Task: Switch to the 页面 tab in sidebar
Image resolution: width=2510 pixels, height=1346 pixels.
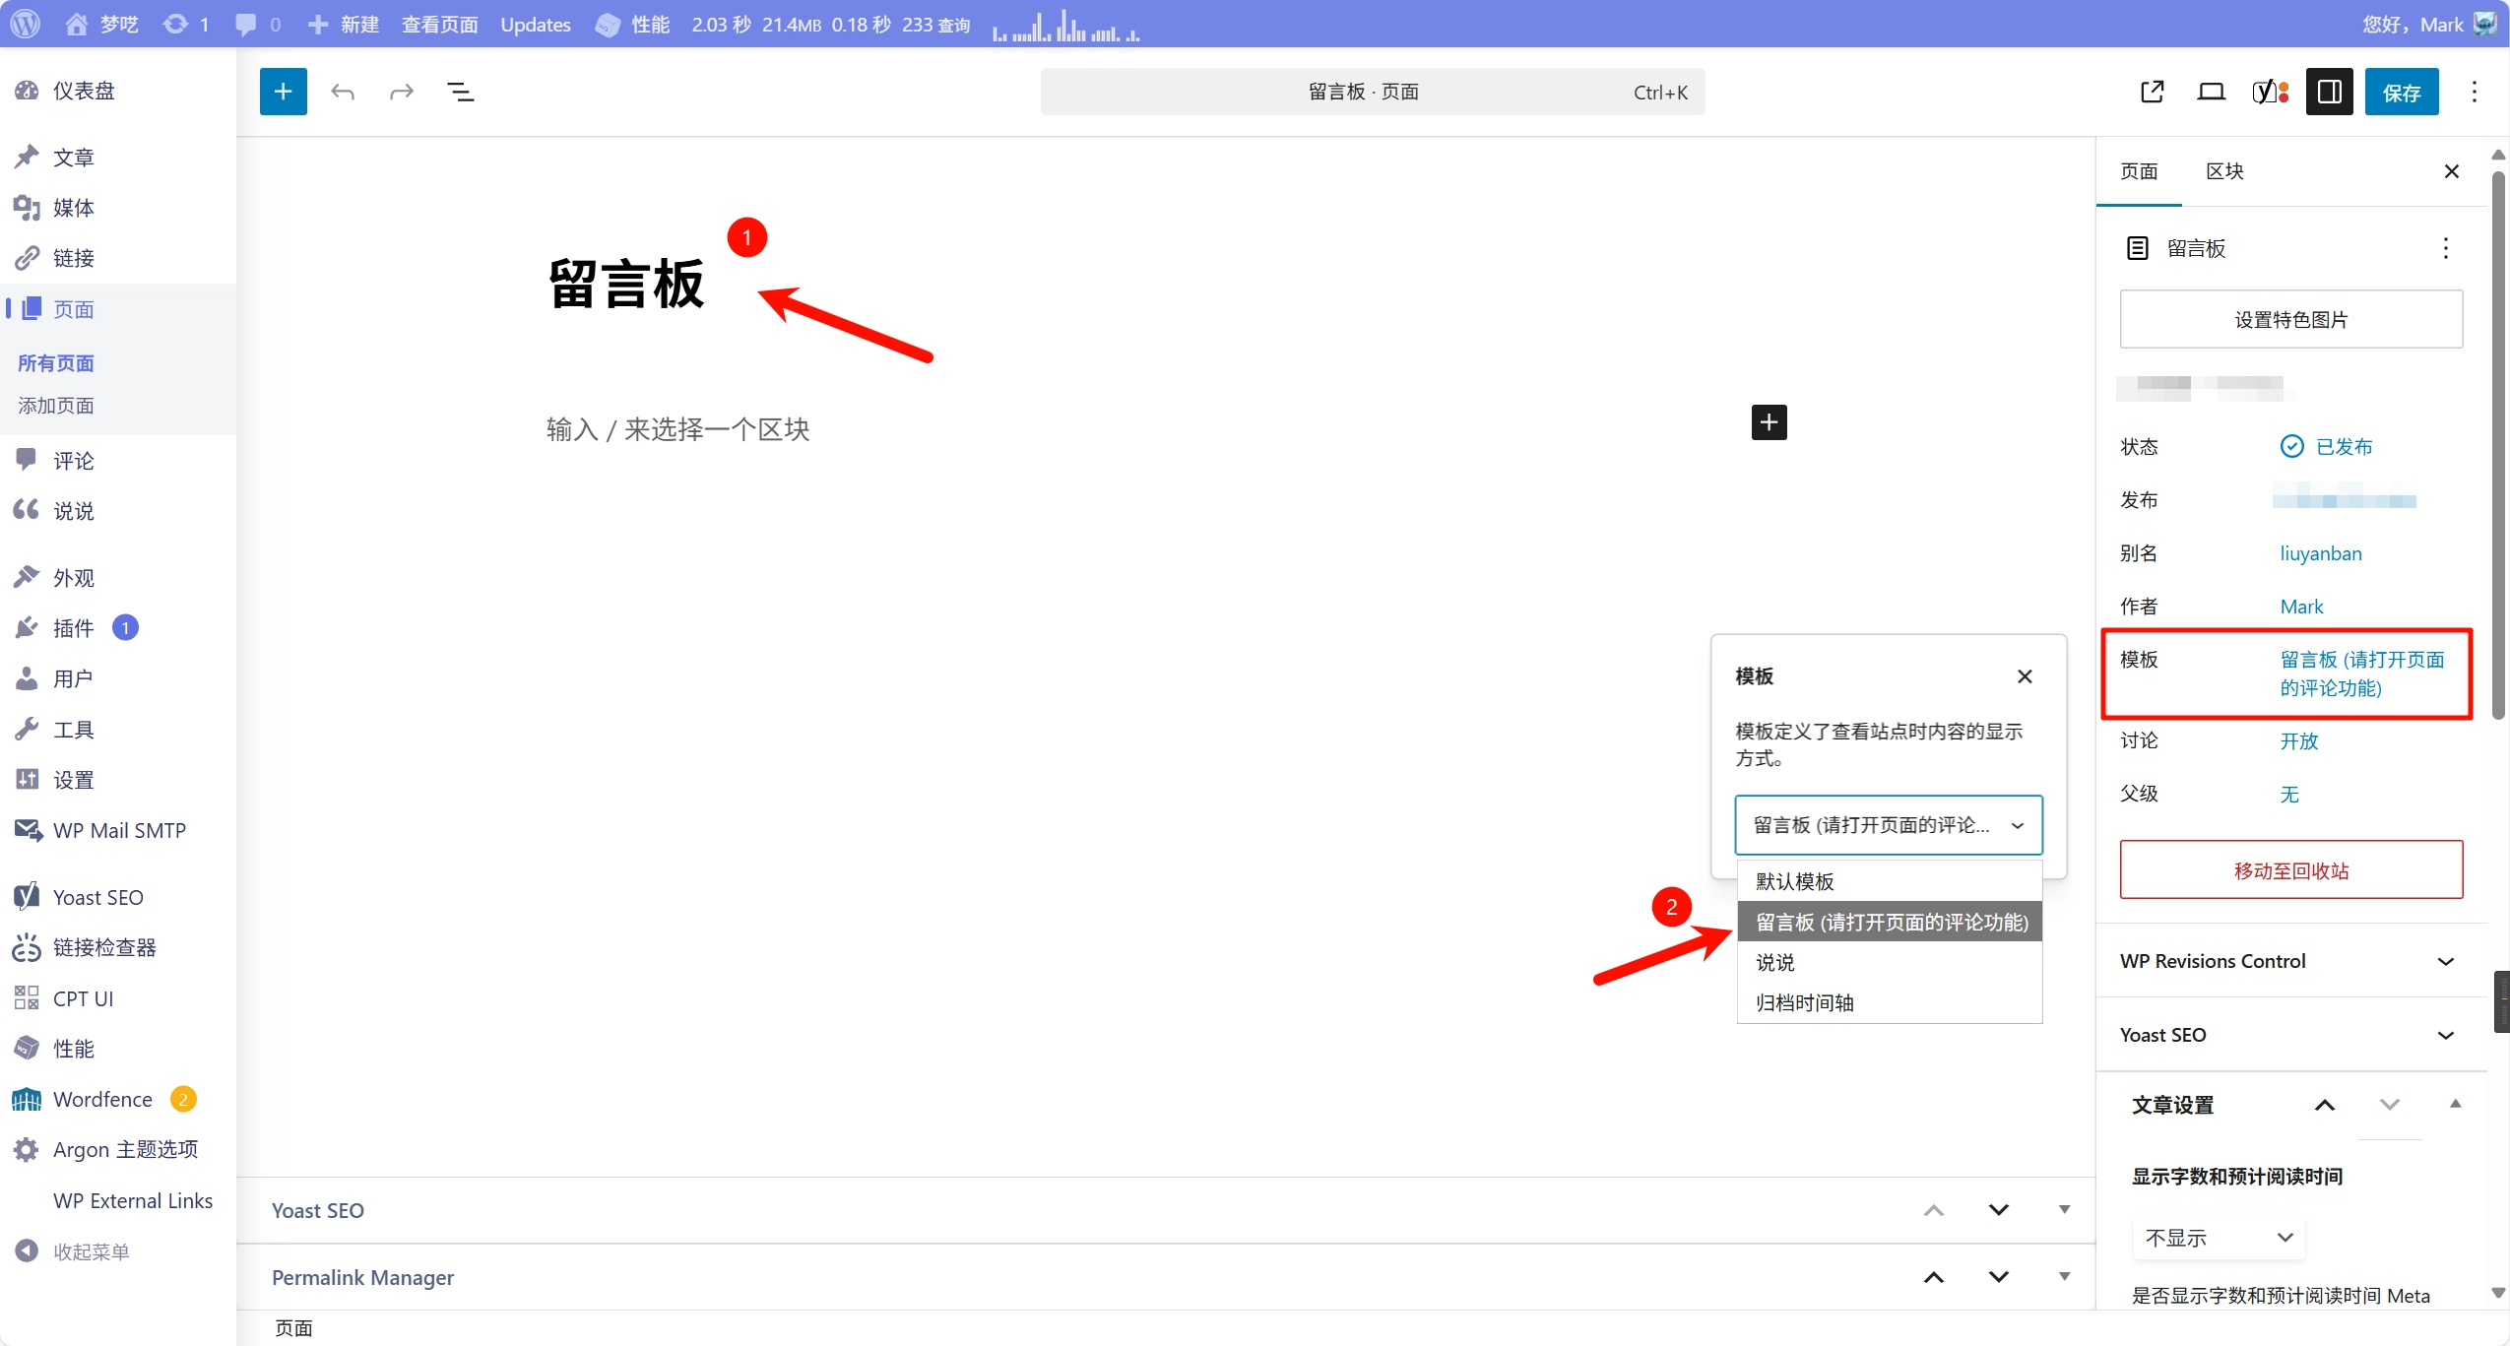Action: 2139,171
